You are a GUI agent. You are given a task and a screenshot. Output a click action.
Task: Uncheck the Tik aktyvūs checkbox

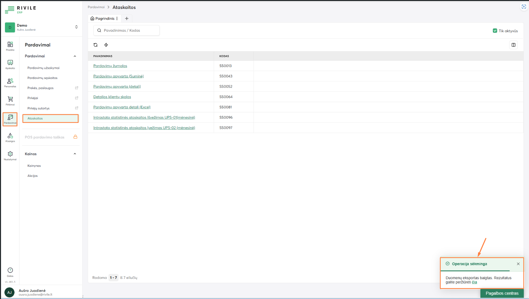point(495,31)
